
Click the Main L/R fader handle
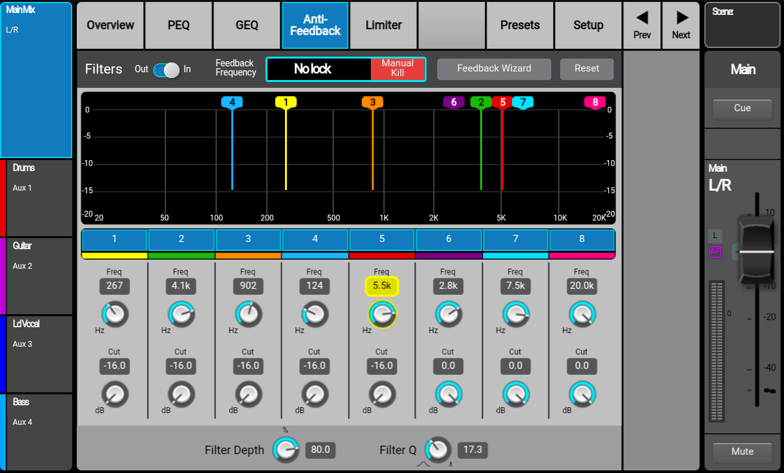pyautogui.click(x=756, y=250)
